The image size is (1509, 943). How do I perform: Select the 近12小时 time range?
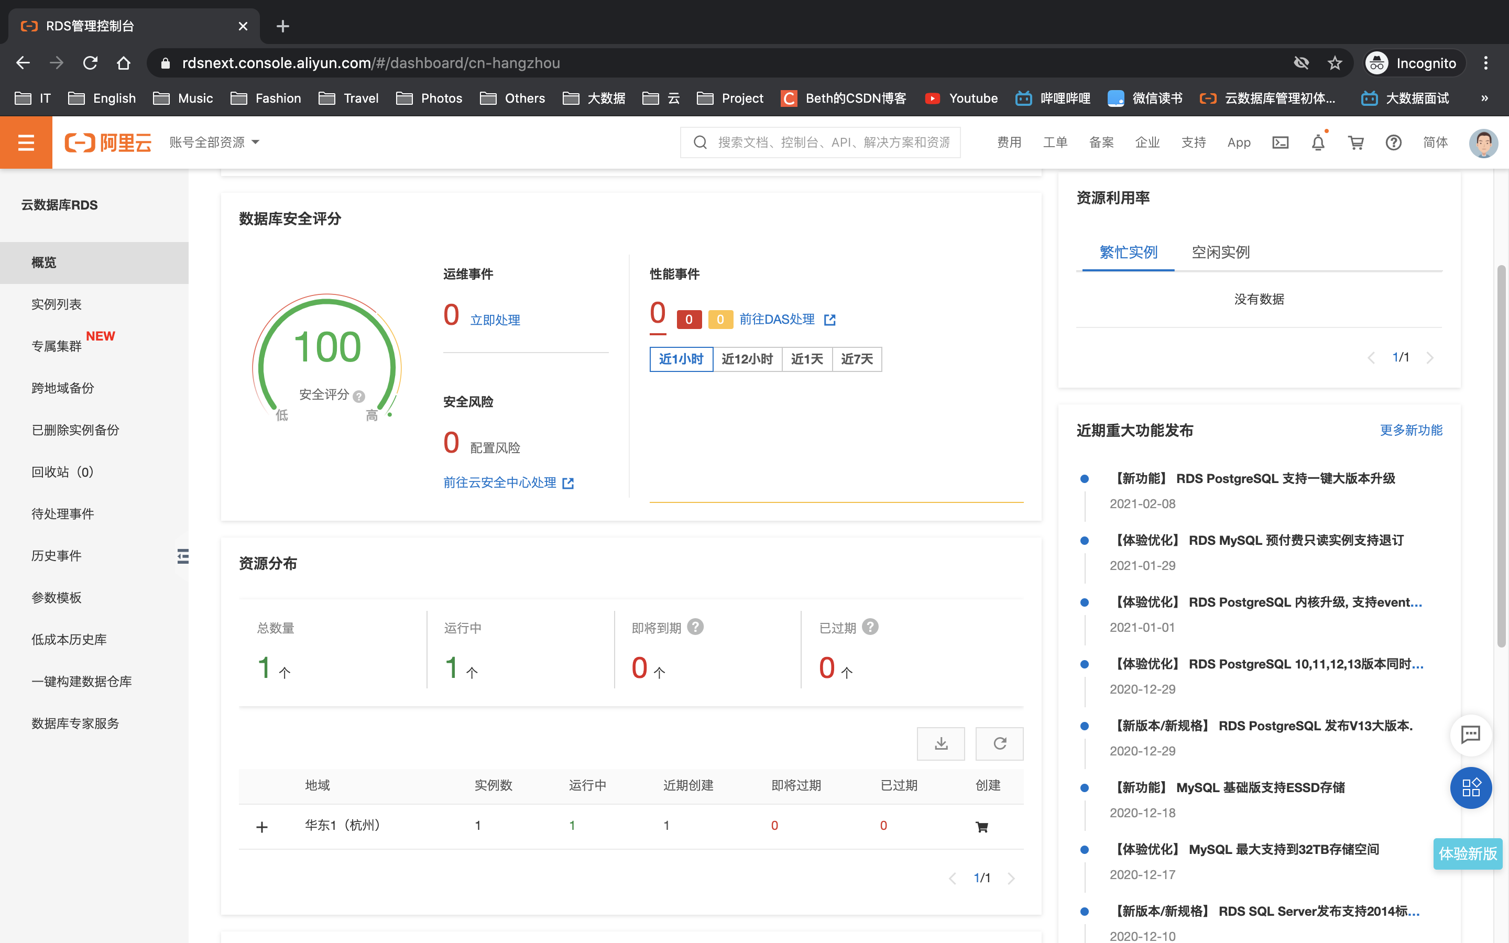747,359
